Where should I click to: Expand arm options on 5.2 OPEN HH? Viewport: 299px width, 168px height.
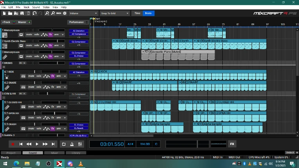point(65,118)
